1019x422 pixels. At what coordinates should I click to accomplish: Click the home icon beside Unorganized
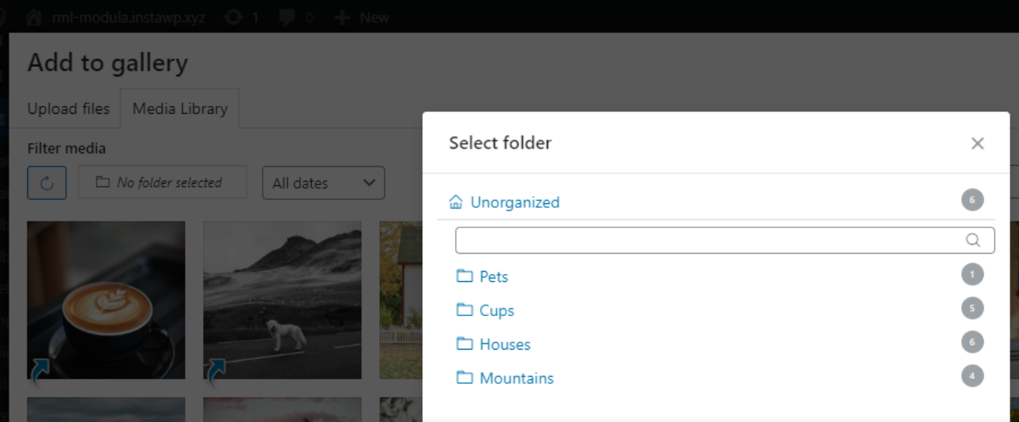point(457,202)
